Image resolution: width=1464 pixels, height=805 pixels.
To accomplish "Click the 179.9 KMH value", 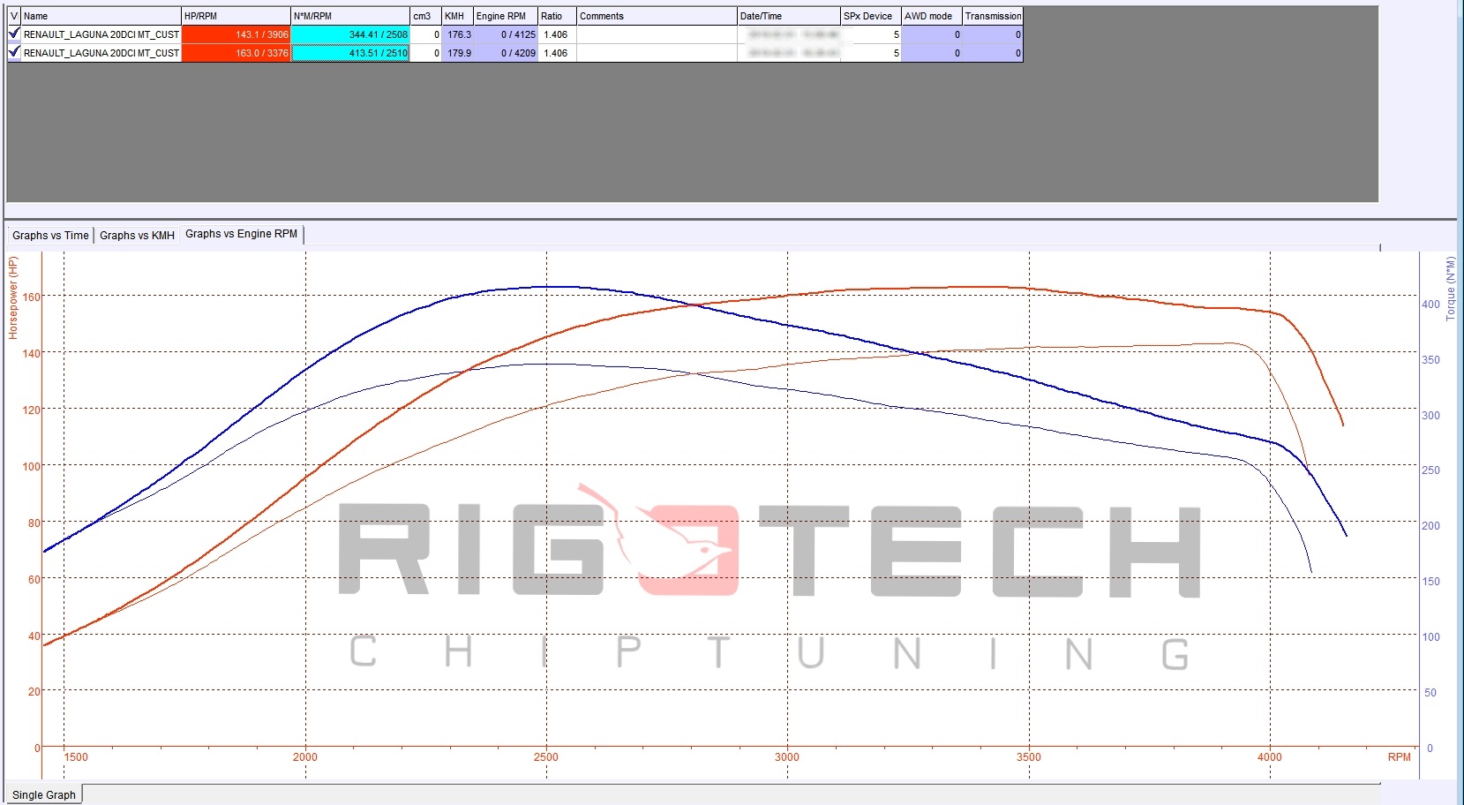I will tap(458, 53).
